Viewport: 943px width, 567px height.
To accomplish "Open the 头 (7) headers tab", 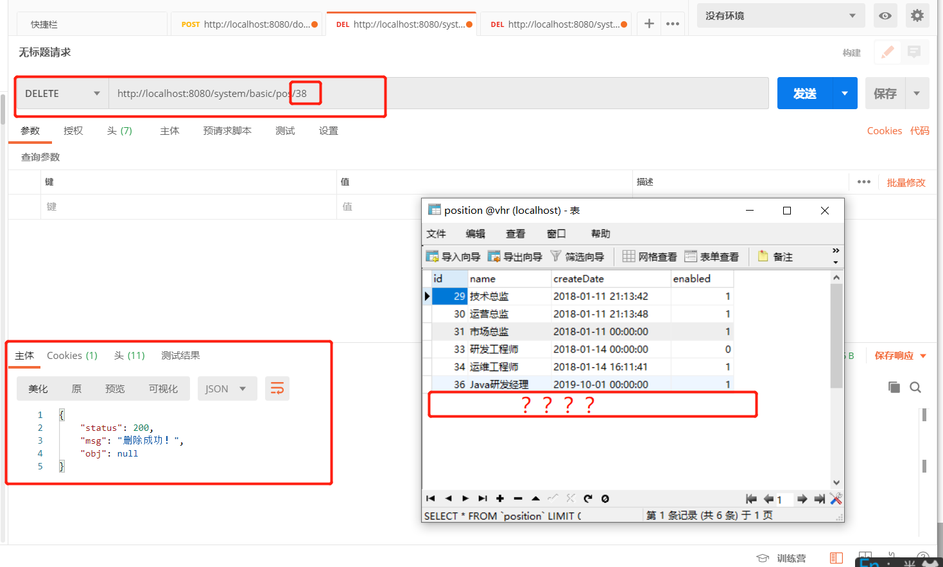I will [x=119, y=130].
